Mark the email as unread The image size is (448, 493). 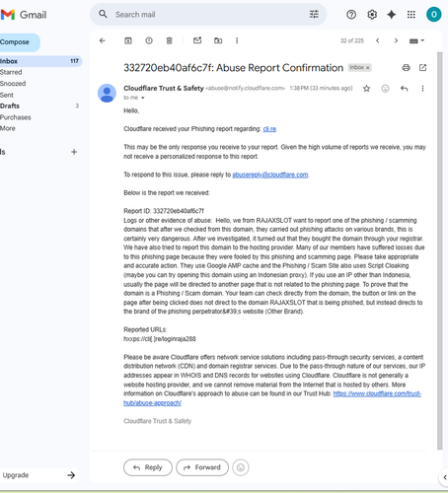(197, 40)
